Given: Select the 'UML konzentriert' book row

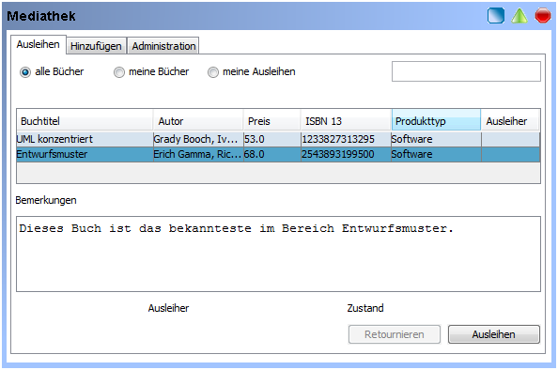Looking at the screenshot, I should [x=278, y=139].
